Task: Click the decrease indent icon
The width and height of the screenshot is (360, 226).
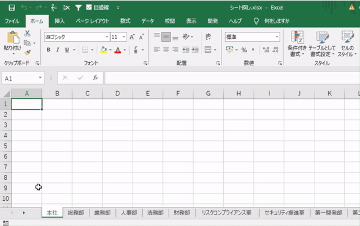Action: pos(186,50)
